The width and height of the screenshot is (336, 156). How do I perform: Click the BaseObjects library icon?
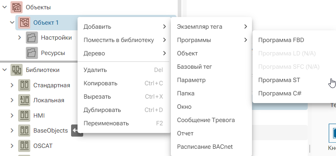24,131
